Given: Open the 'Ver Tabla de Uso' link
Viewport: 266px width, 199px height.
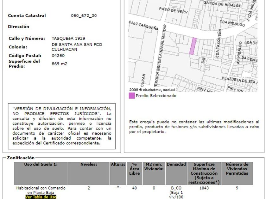Looking at the screenshot, I should (x=41, y=197).
